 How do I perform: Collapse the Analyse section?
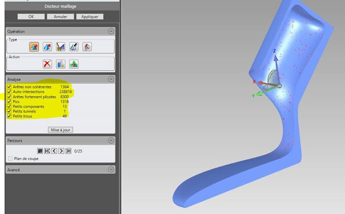click(x=111, y=79)
